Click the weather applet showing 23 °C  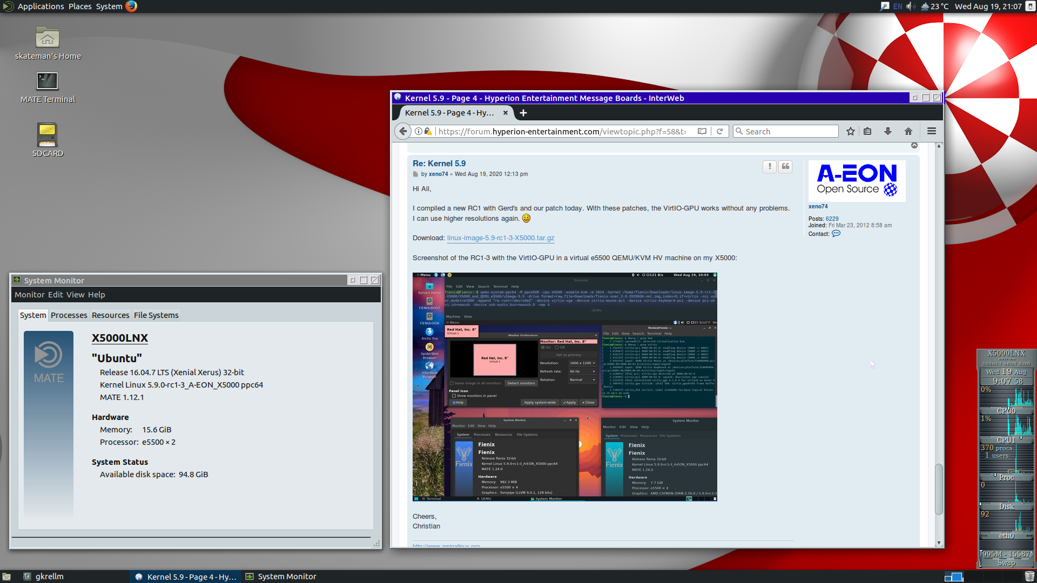tap(935, 6)
